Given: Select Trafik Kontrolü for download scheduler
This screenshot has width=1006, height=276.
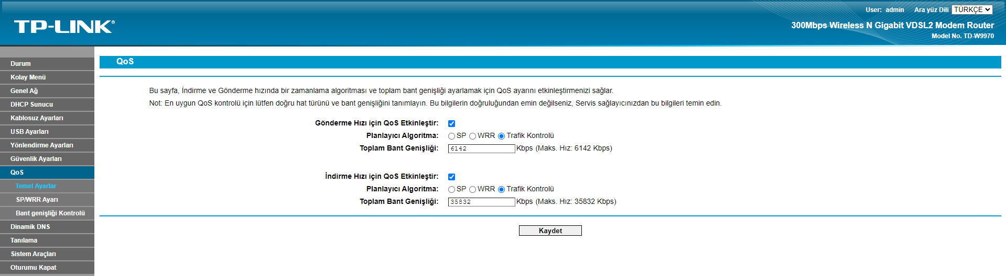Looking at the screenshot, I should point(501,189).
